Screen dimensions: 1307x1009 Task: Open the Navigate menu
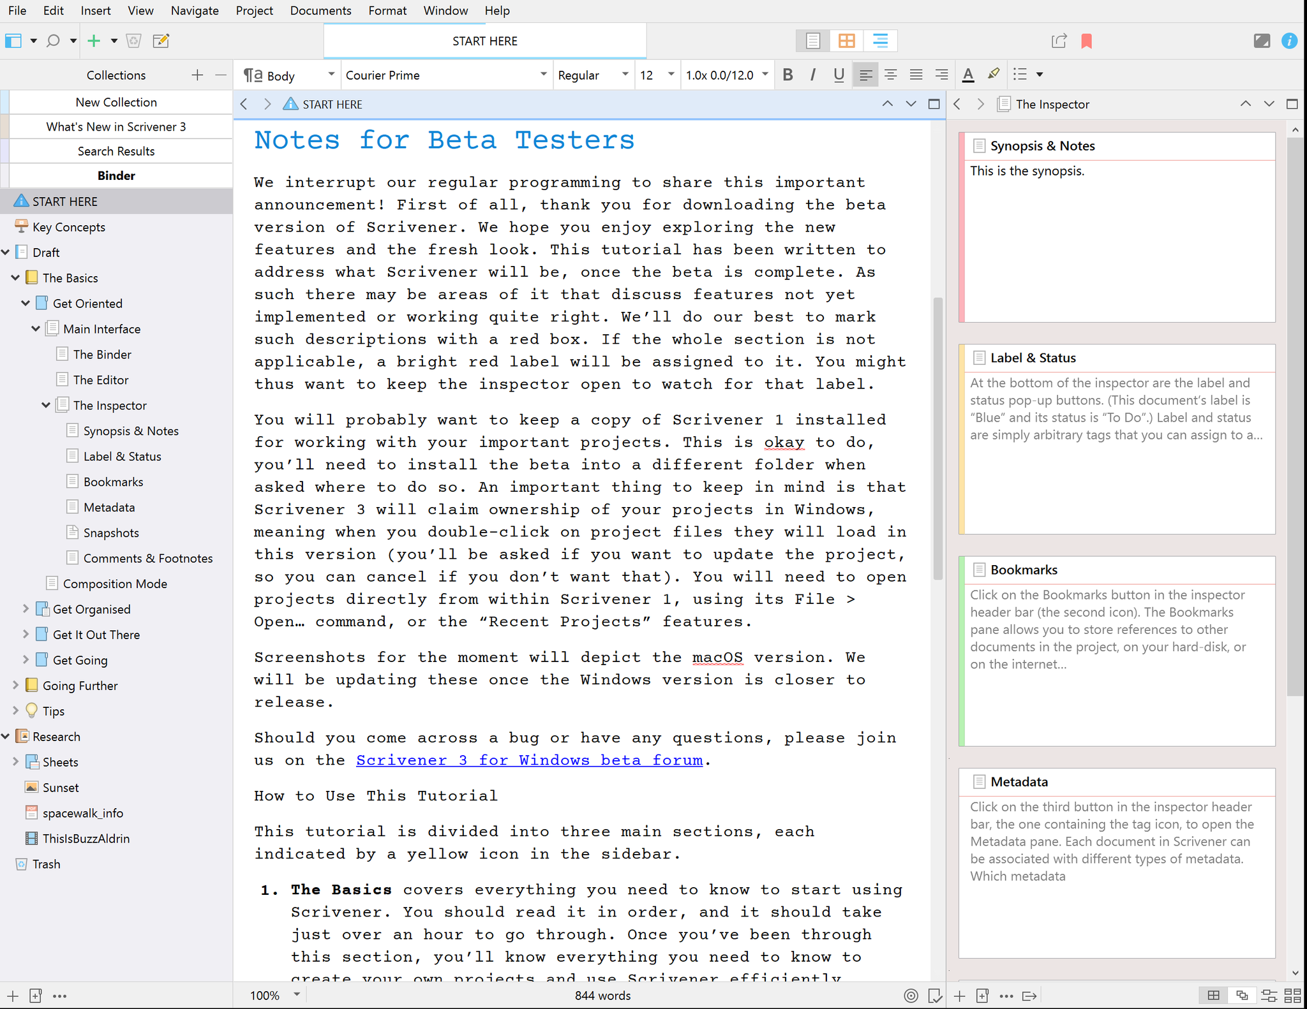pos(195,11)
